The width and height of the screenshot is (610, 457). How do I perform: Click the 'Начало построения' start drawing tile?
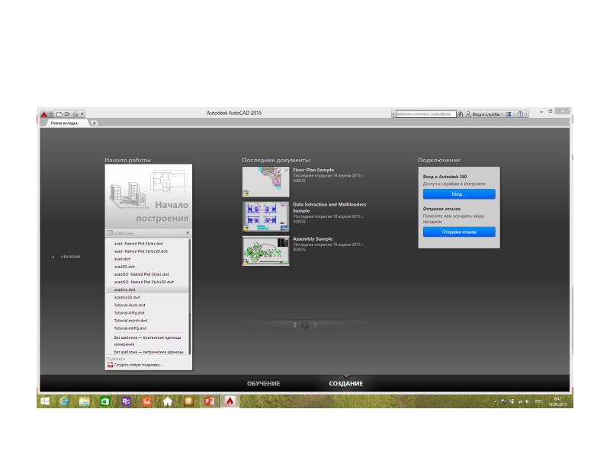coord(149,197)
